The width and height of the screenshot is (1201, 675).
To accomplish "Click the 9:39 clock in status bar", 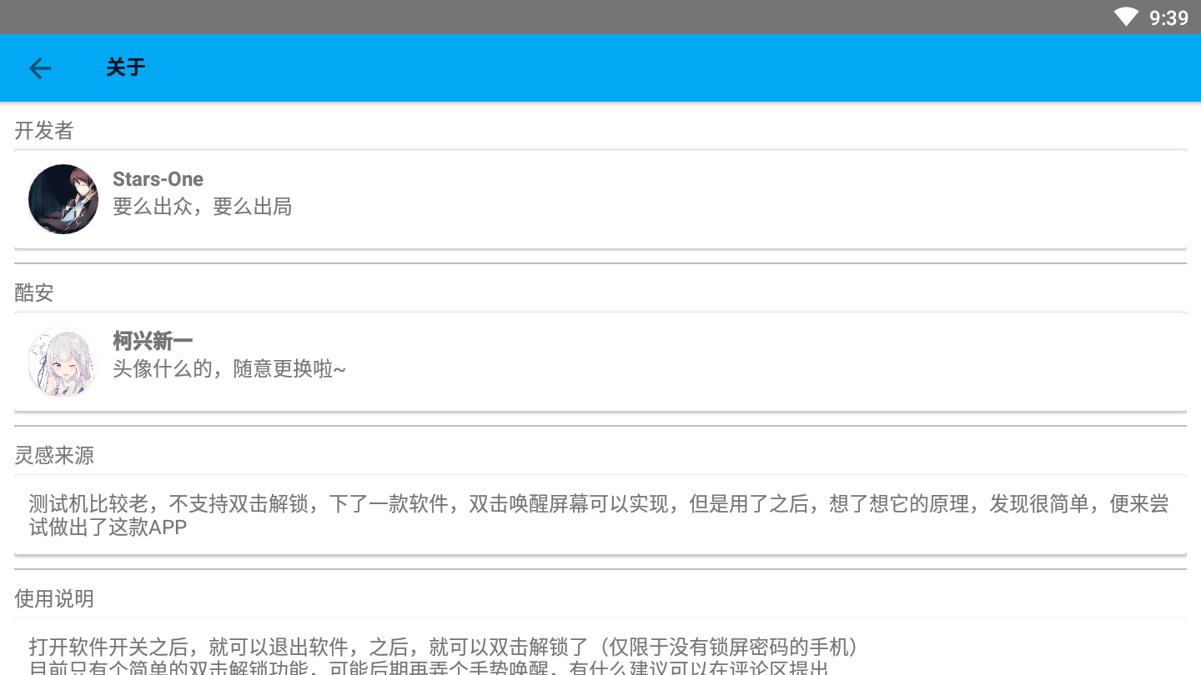I will 1168,17.
